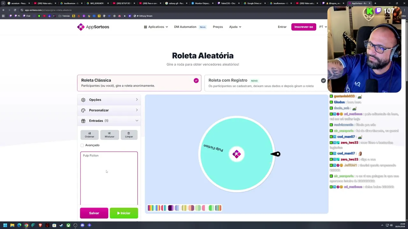Open the Tutoriais bookmark folder
This screenshot has width=408, height=229.
pos(64,16)
